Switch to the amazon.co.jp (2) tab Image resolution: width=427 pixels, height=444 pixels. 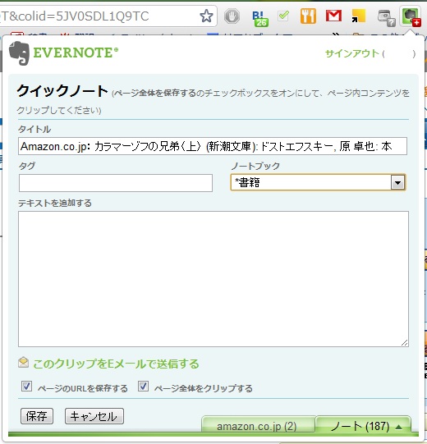coord(258,424)
